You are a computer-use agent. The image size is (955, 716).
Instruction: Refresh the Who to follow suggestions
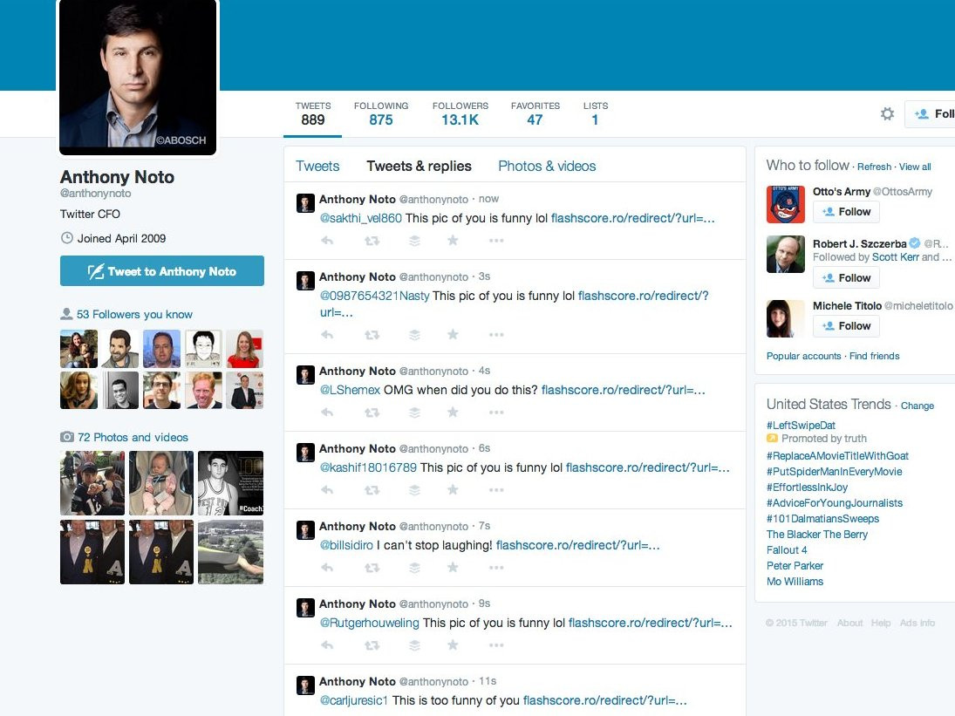pos(874,167)
